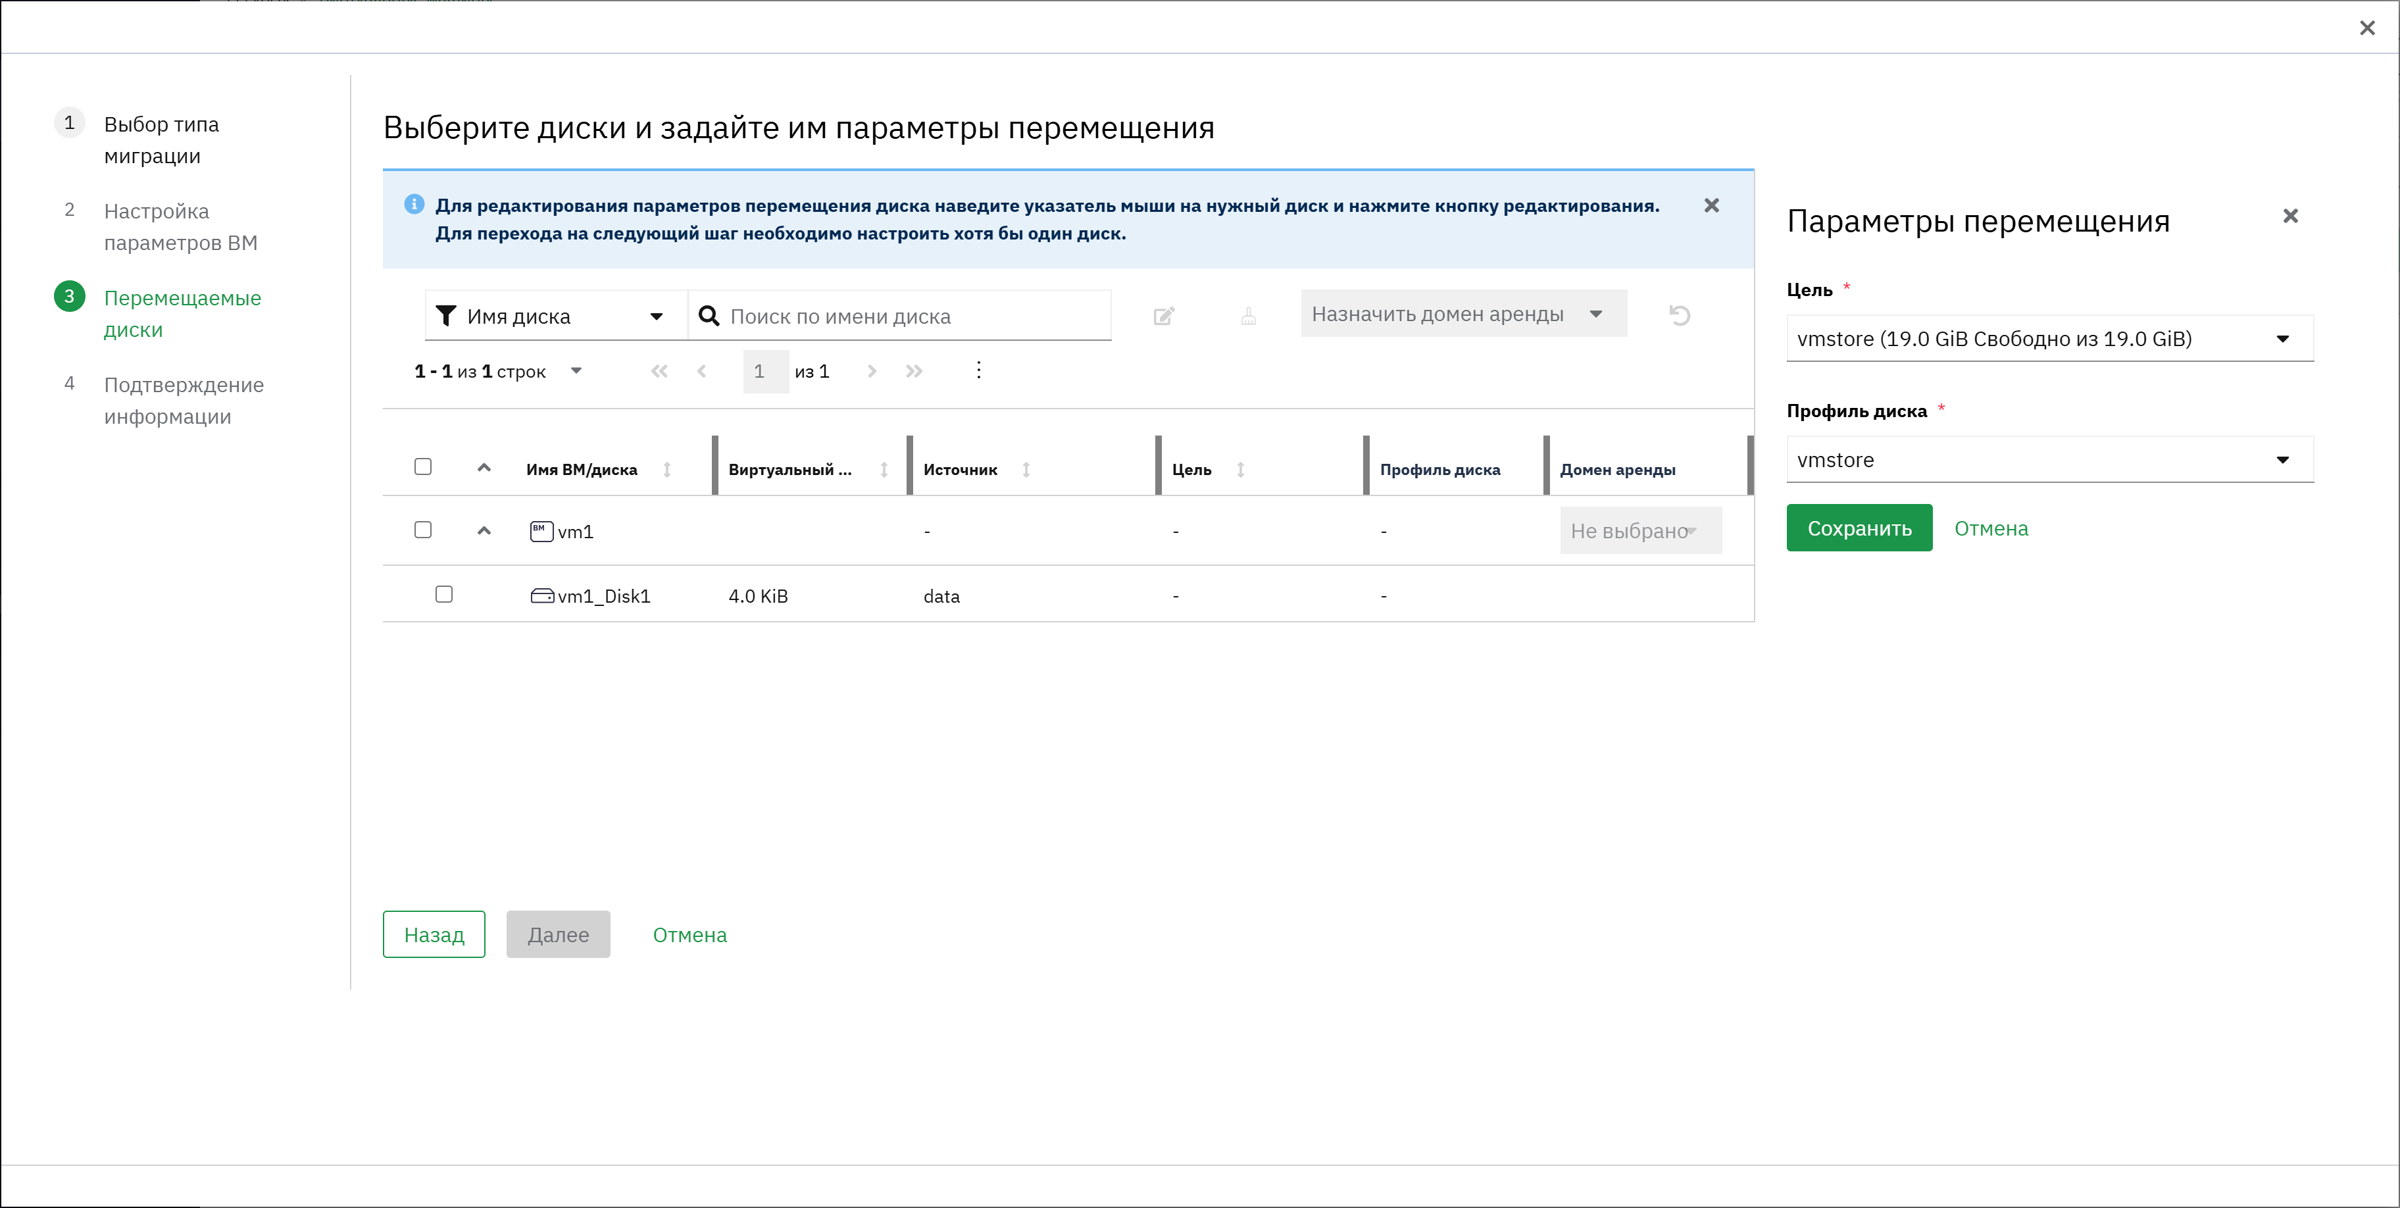This screenshot has width=2400, height=1208.
Task: Click the clear parameters broom icon
Action: 1249,316
